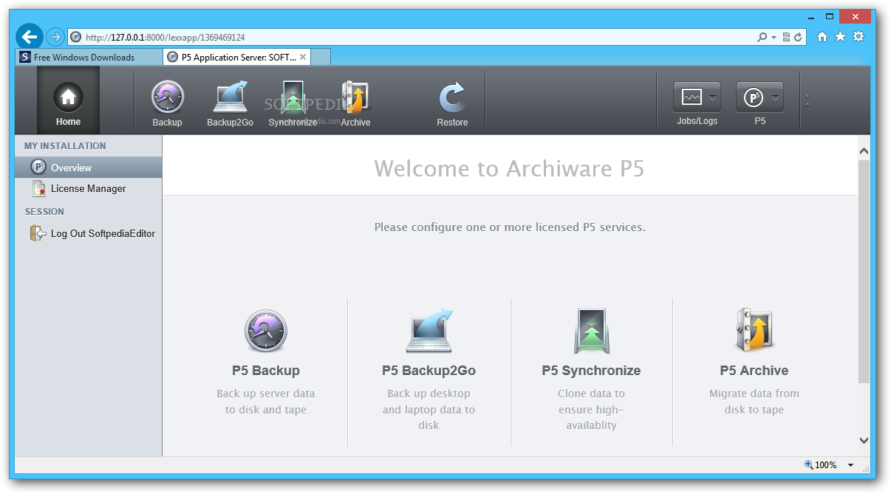
Task: Click the License Manager document icon
Action: [39, 188]
